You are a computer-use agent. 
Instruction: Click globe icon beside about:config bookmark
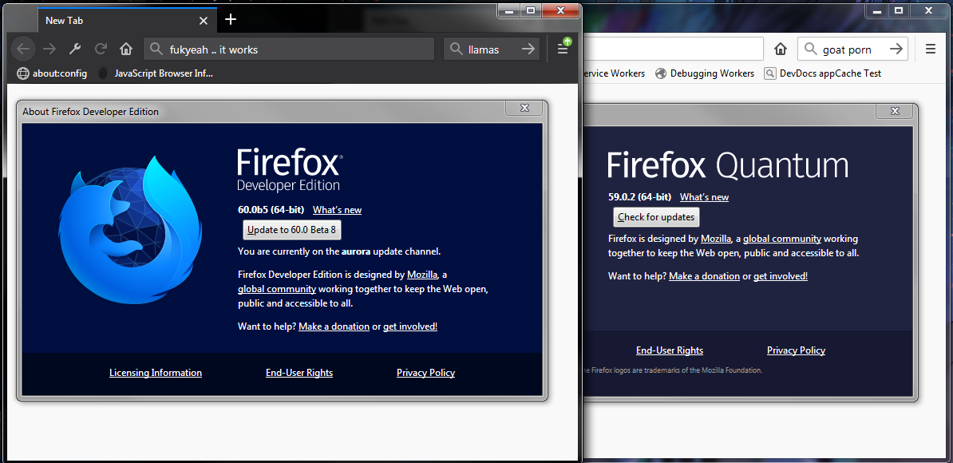tap(23, 73)
